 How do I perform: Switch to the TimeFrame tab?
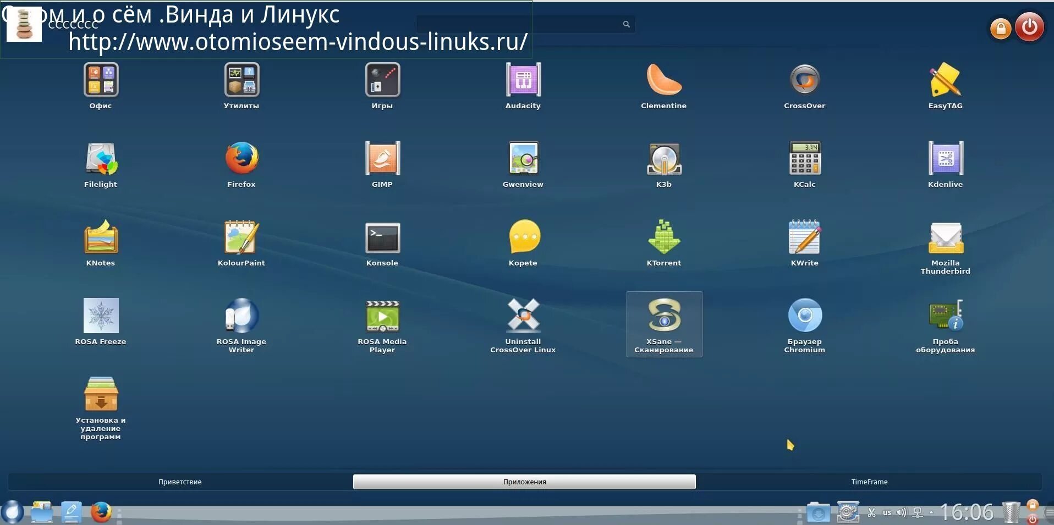tap(869, 482)
